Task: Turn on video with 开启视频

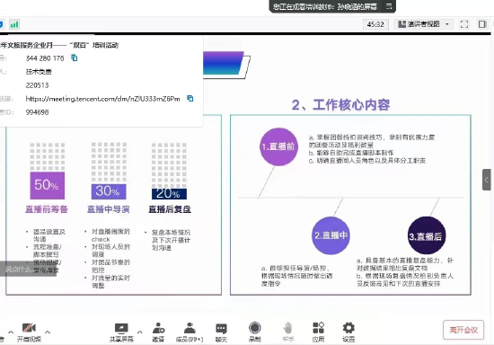Action: [x=29, y=332]
